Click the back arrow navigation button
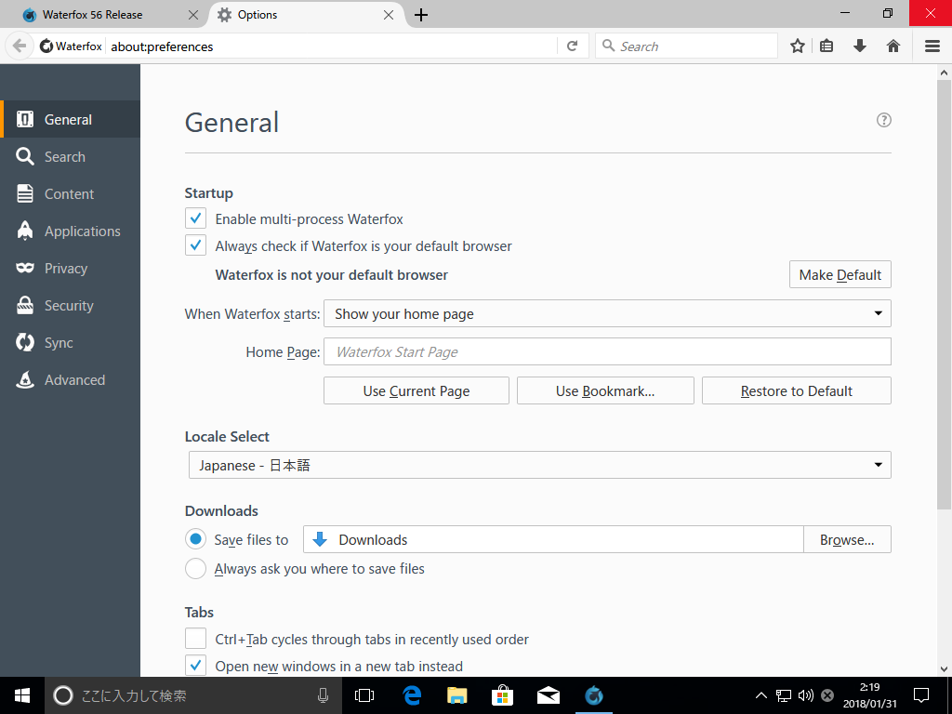 tap(20, 46)
